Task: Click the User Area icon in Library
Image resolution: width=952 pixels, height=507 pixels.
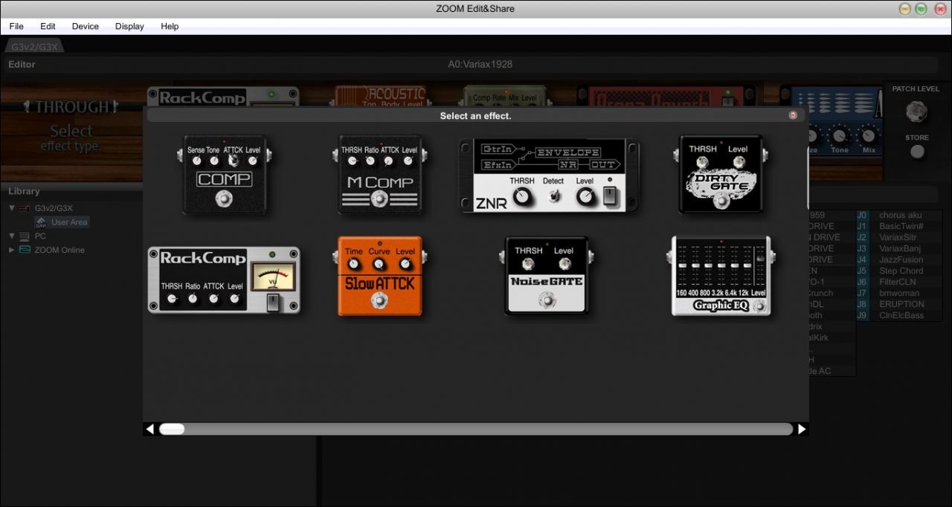Action: tap(40, 222)
